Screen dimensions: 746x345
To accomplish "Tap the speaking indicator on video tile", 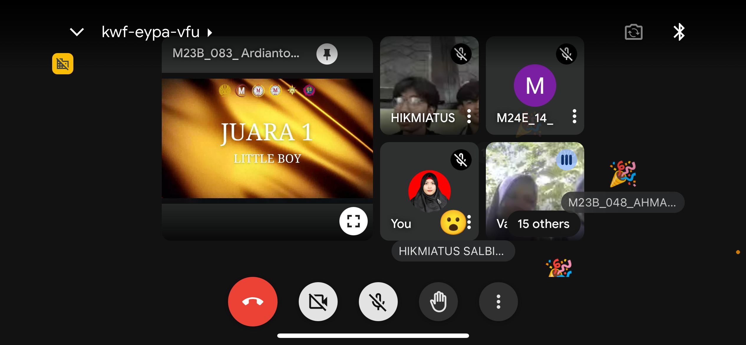I will [566, 160].
